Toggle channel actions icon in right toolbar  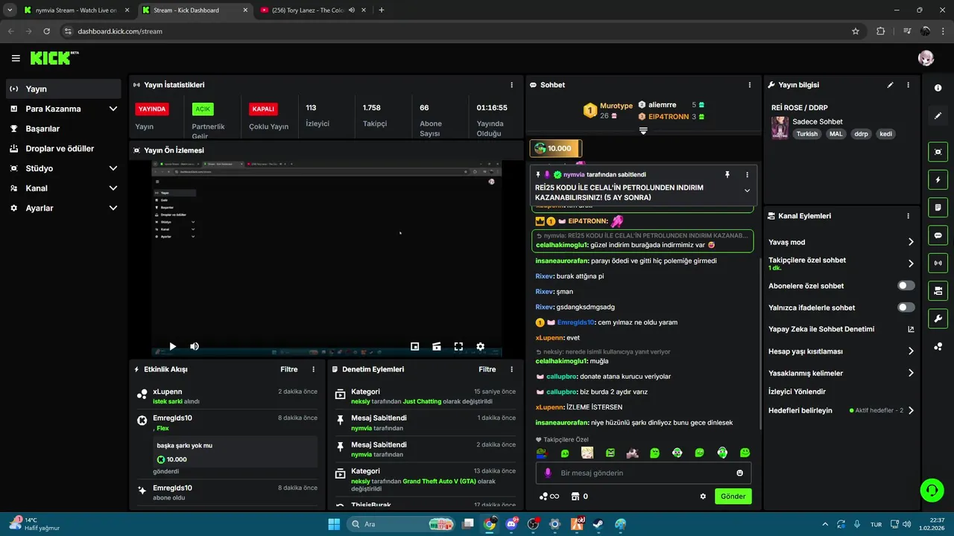pyautogui.click(x=938, y=290)
